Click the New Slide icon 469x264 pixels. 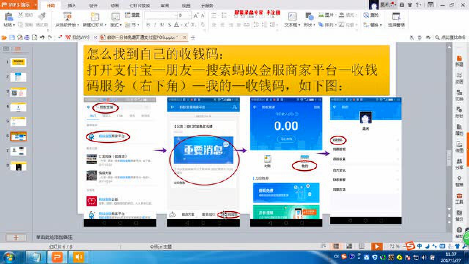[95, 16]
